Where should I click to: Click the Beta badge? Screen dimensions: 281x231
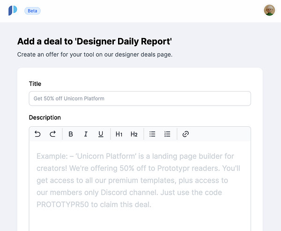tap(32, 11)
